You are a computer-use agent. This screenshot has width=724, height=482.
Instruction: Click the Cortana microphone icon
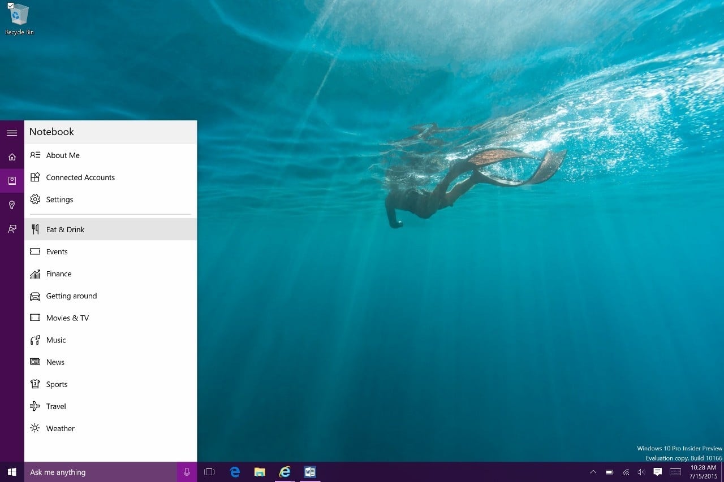(187, 472)
